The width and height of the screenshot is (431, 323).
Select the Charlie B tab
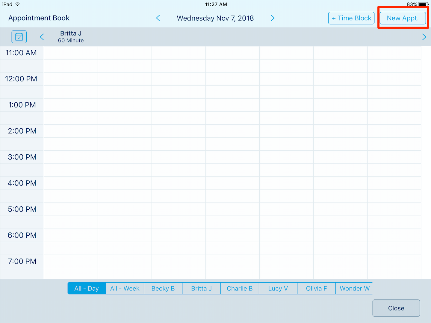(x=240, y=288)
